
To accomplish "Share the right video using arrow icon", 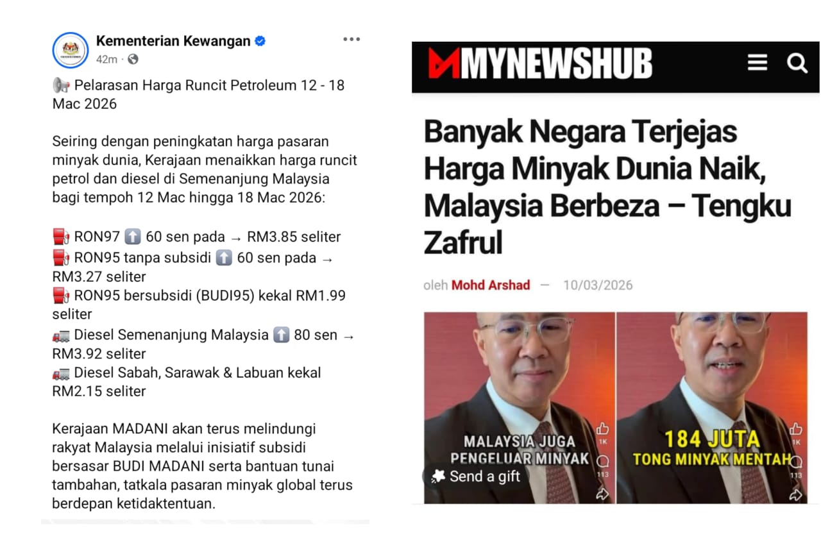I will pyautogui.click(x=795, y=494).
